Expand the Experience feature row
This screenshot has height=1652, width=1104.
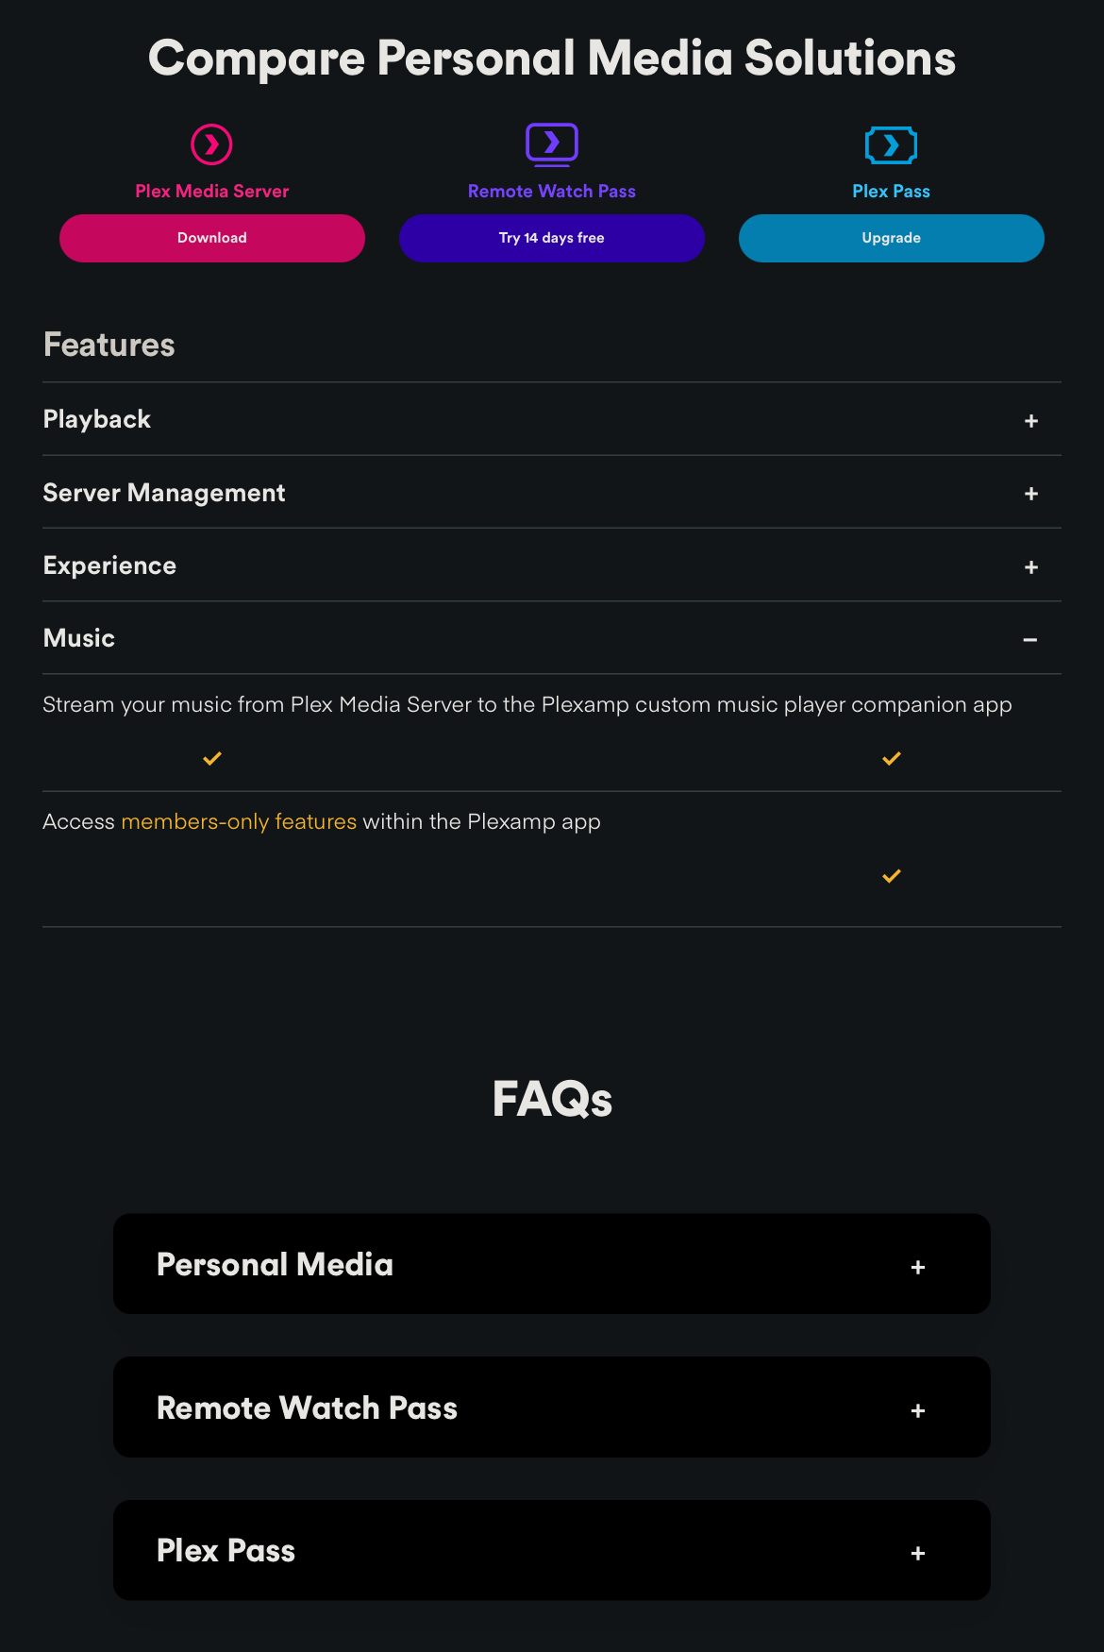(x=552, y=565)
